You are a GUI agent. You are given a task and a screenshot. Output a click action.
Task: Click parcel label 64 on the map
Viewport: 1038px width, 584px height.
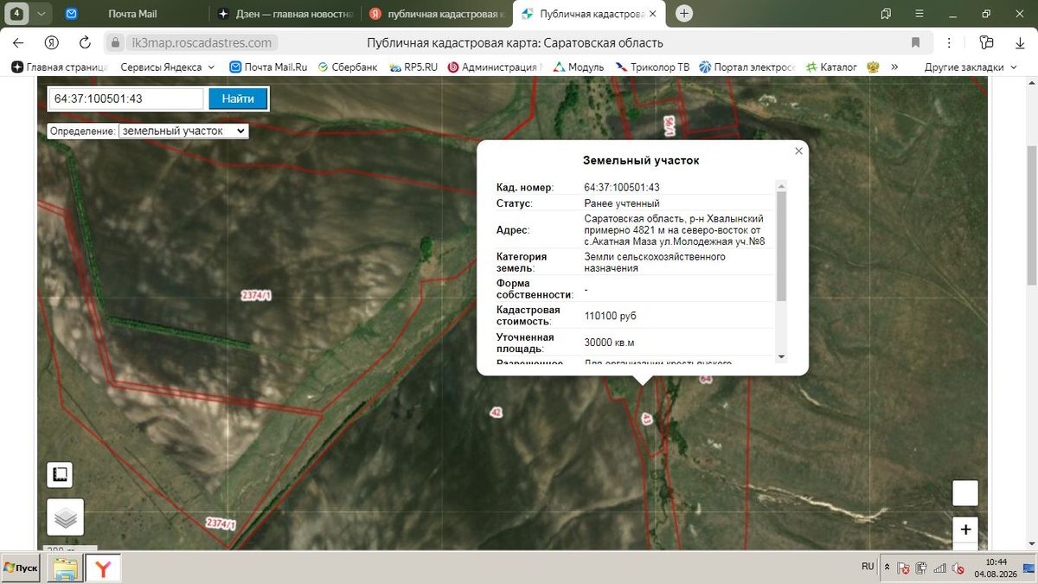[x=706, y=380]
